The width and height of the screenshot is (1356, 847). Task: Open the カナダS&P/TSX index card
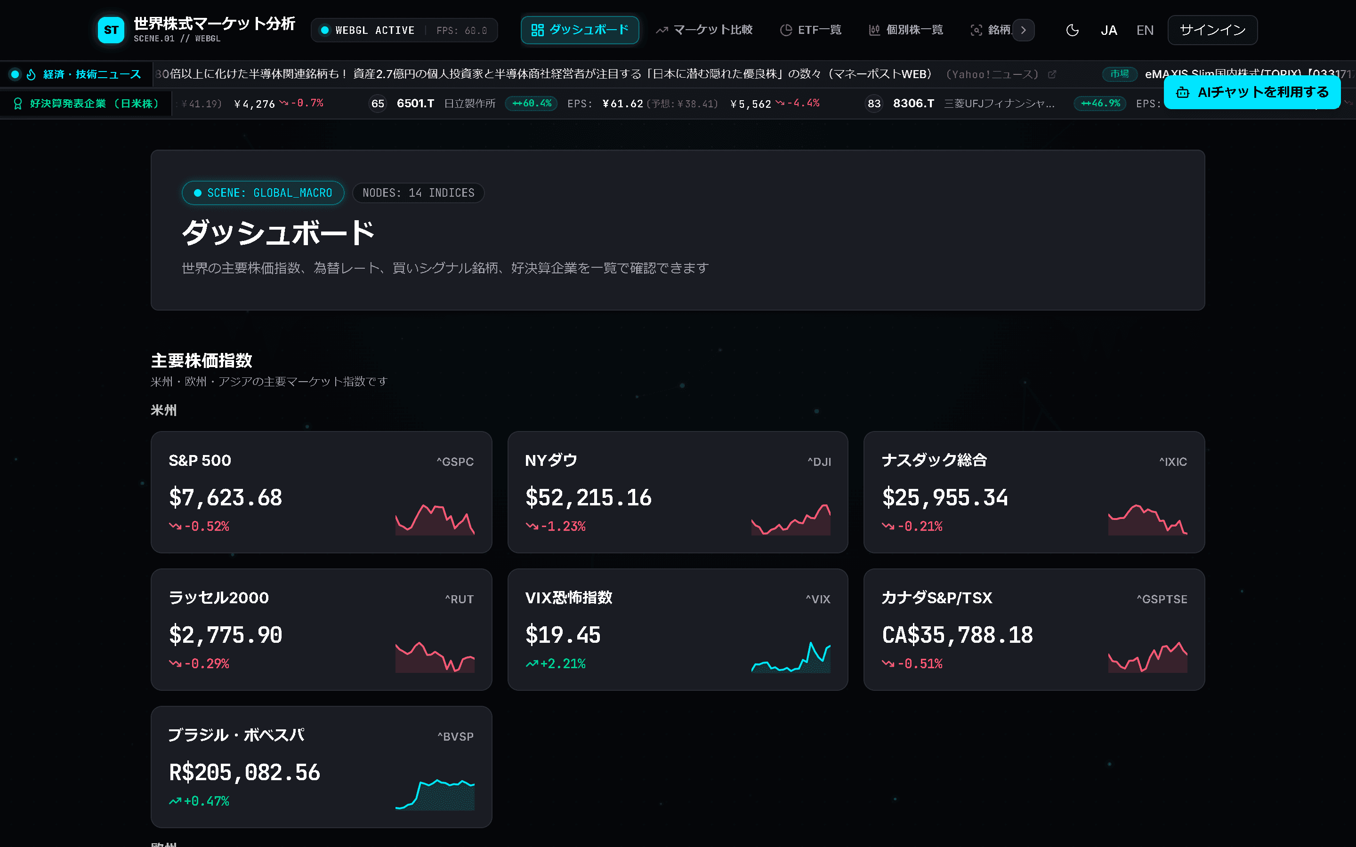tap(1034, 630)
